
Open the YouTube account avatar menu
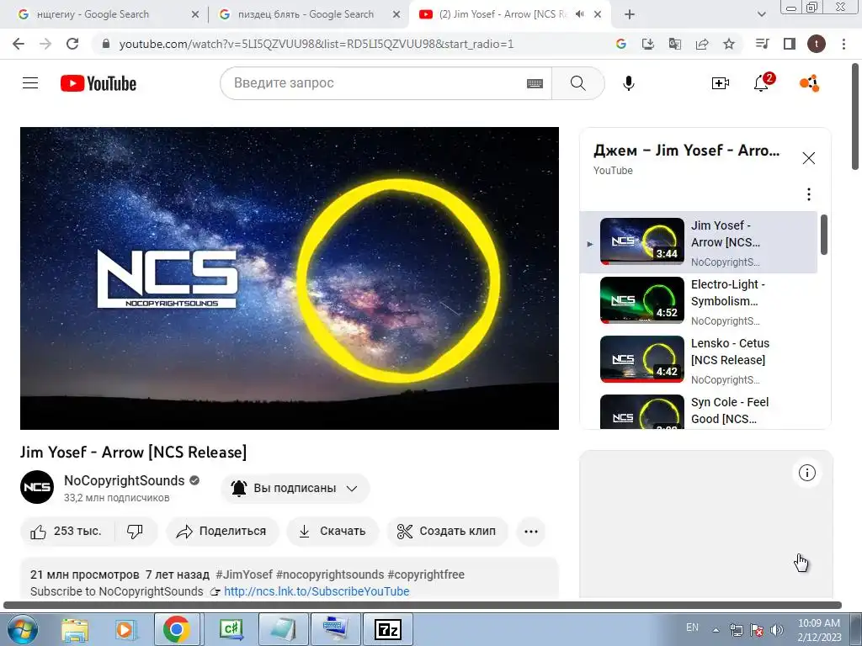tap(810, 83)
